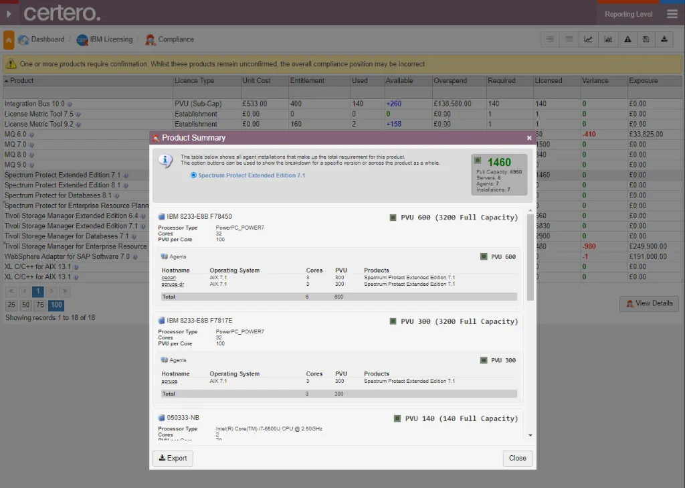Close the Product Summary dialog with X
The image size is (685, 488).
tap(529, 138)
